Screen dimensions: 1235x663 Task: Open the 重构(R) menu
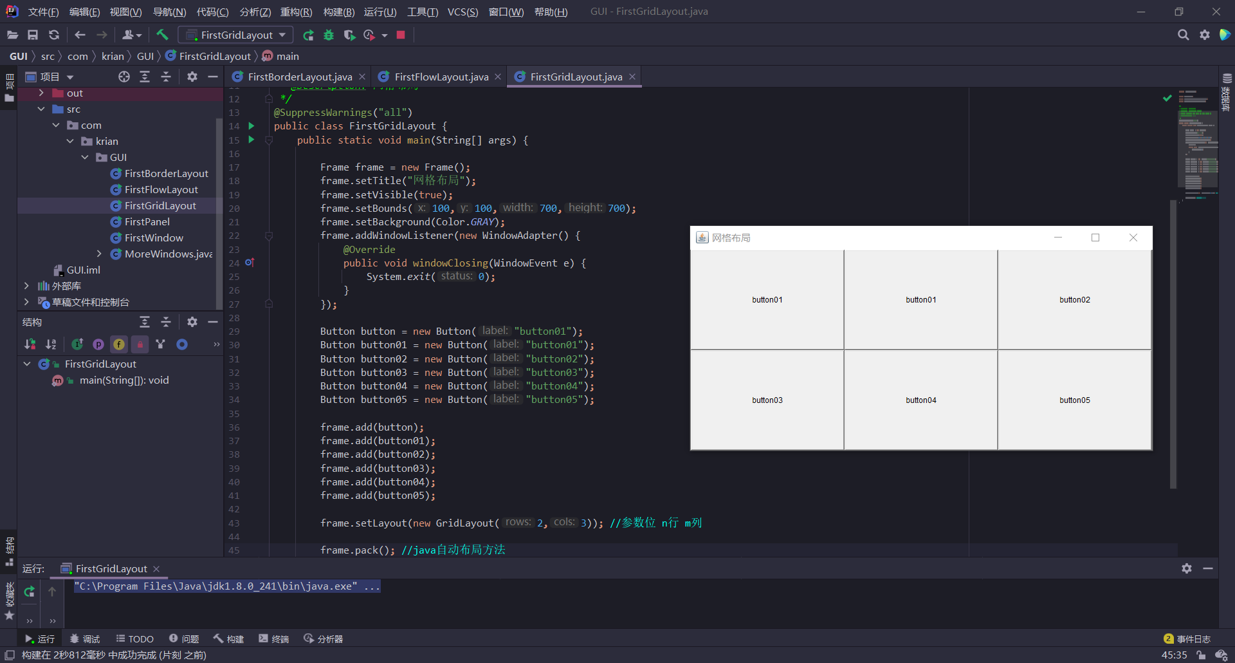pyautogui.click(x=296, y=12)
